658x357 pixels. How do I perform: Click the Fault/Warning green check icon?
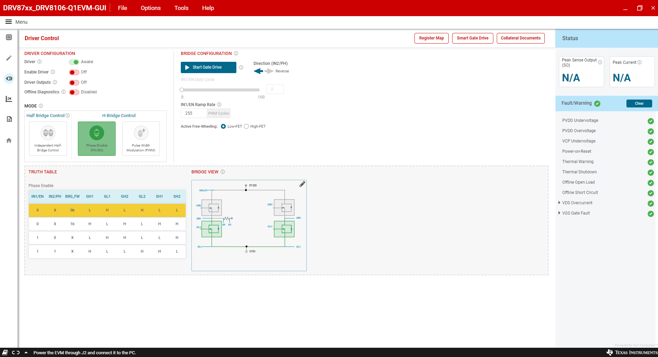tap(597, 104)
